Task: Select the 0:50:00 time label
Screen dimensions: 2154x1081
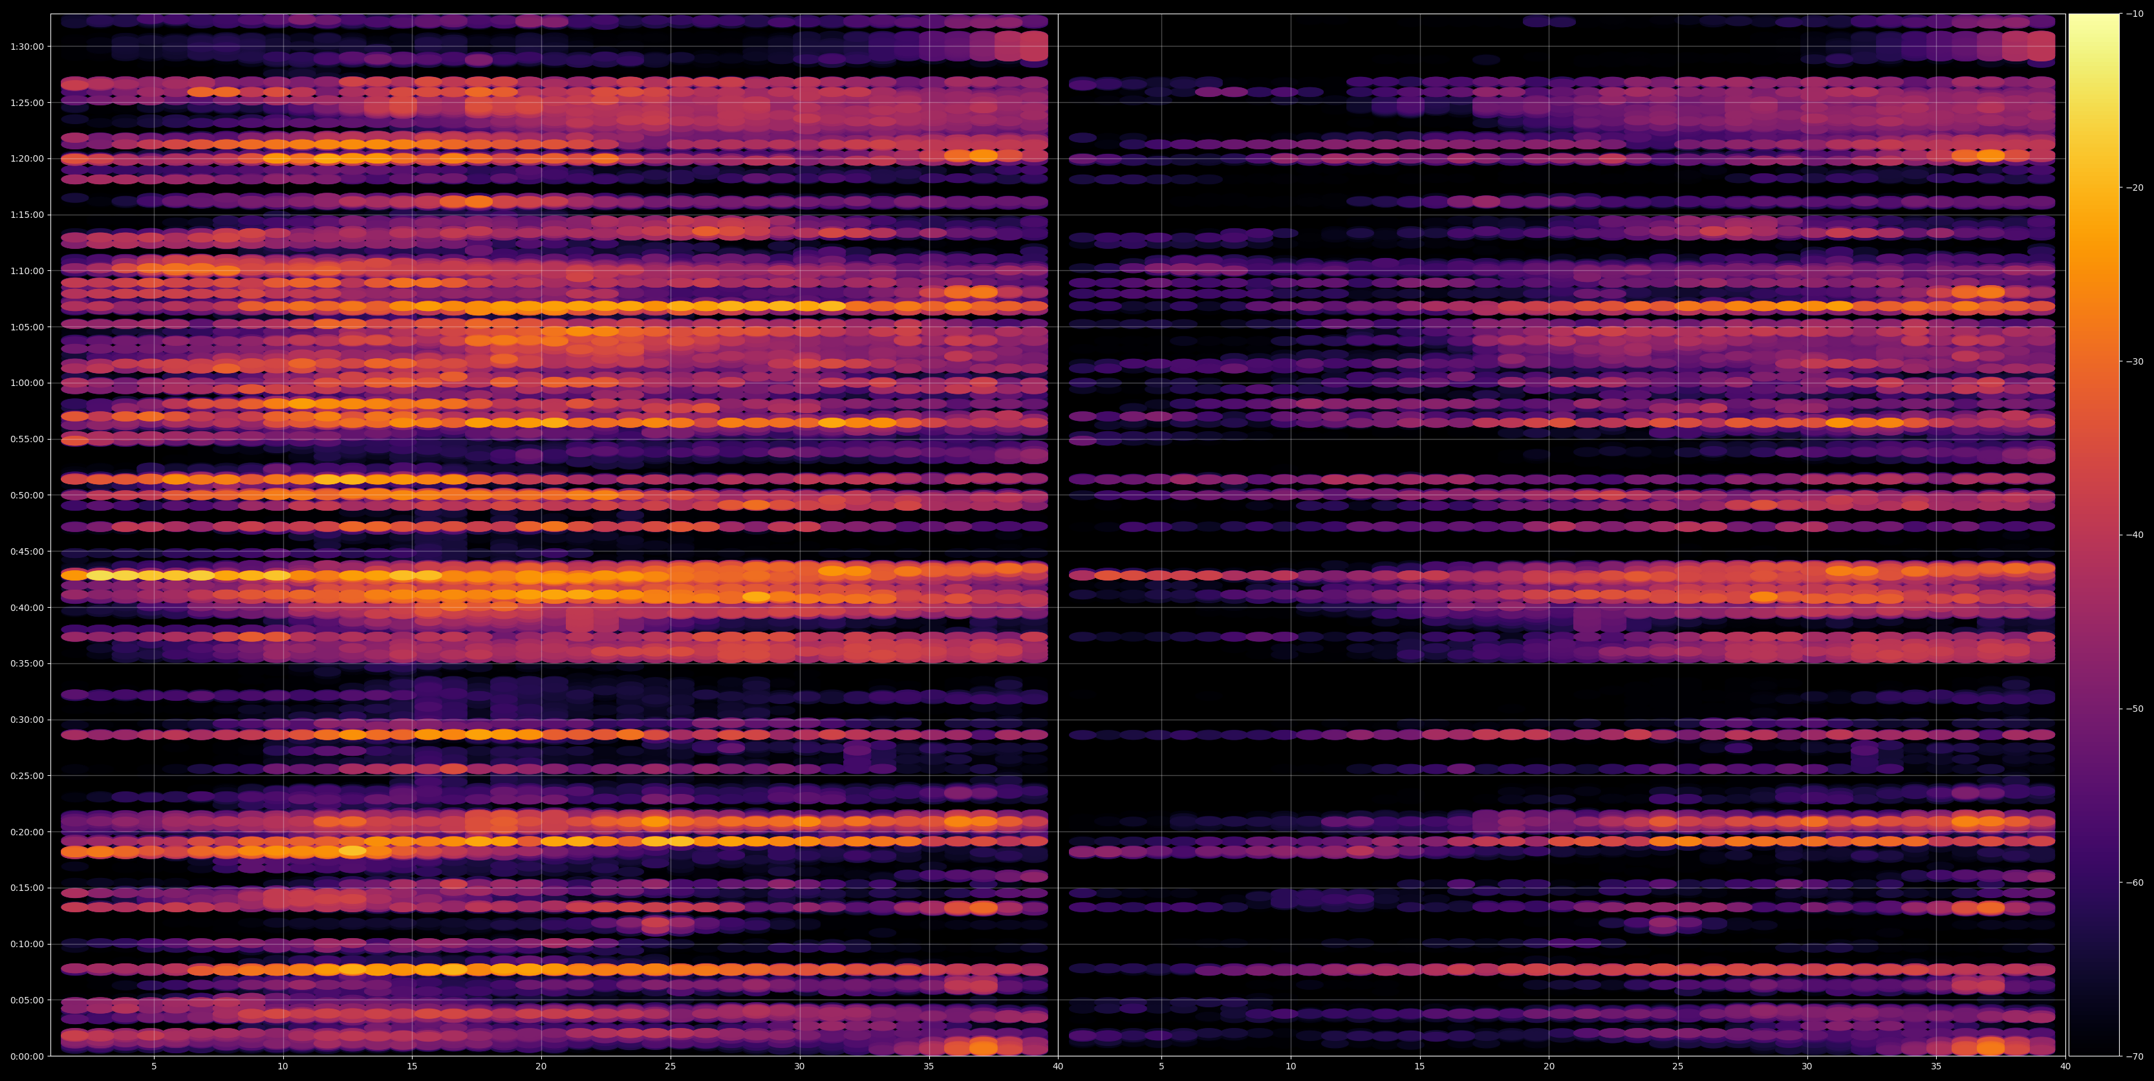Action: click(x=27, y=495)
